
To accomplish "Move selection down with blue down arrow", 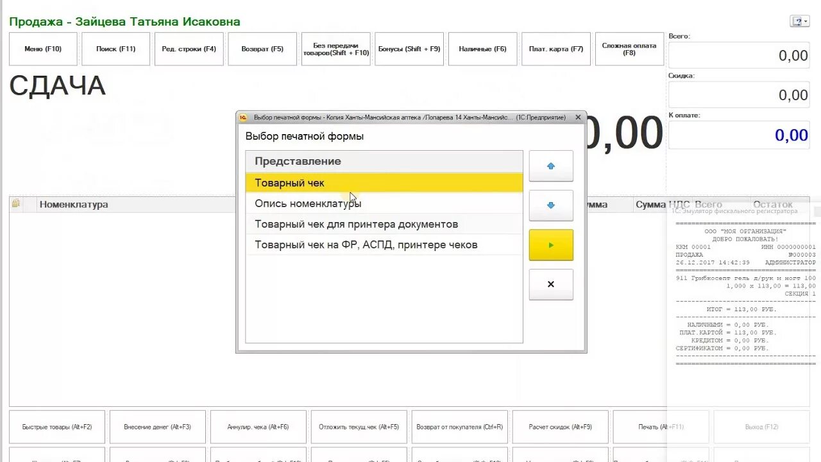I will tap(551, 205).
